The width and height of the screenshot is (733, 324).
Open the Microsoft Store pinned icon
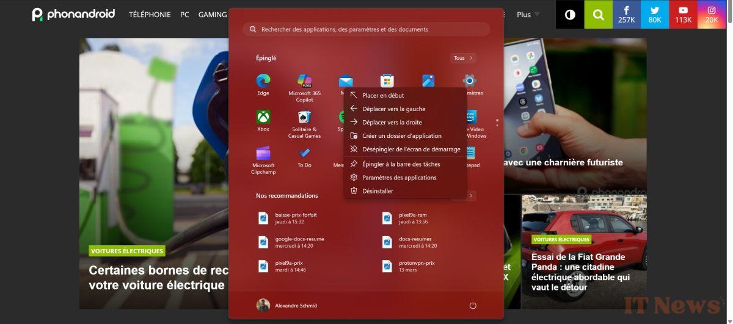click(x=387, y=81)
